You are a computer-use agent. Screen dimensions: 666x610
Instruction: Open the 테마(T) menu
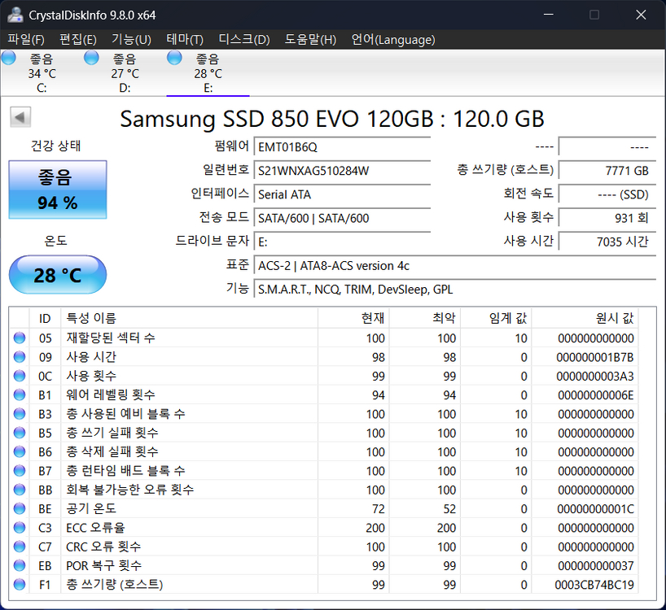(x=185, y=40)
